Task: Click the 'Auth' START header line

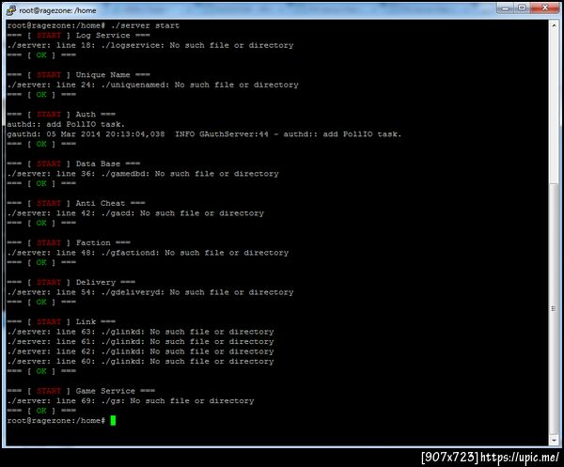Action: 61,115
